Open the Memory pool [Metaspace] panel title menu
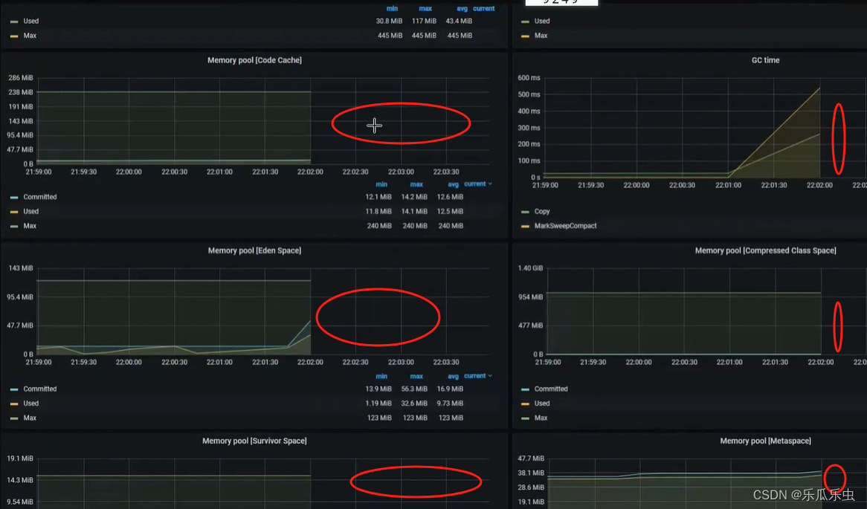Image resolution: width=867 pixels, height=509 pixels. coord(765,441)
